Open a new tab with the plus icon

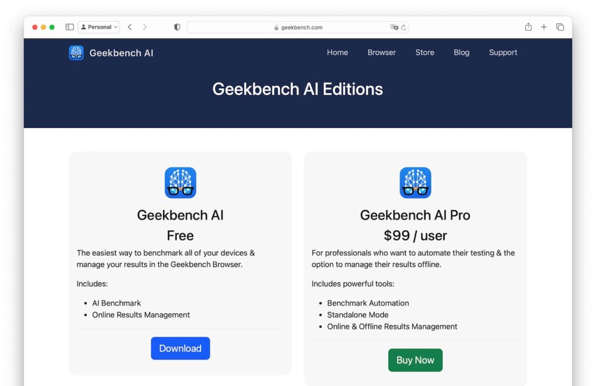tap(544, 27)
